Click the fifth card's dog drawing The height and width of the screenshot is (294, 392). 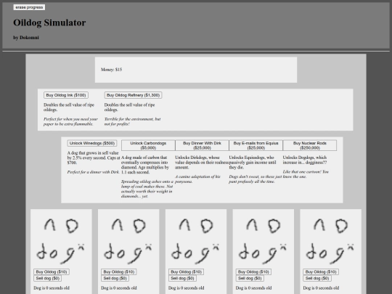coord(330,240)
